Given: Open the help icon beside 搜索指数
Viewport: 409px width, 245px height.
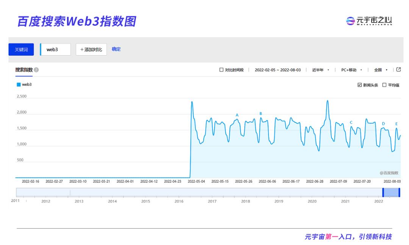Looking at the screenshot, I should click(36, 70).
